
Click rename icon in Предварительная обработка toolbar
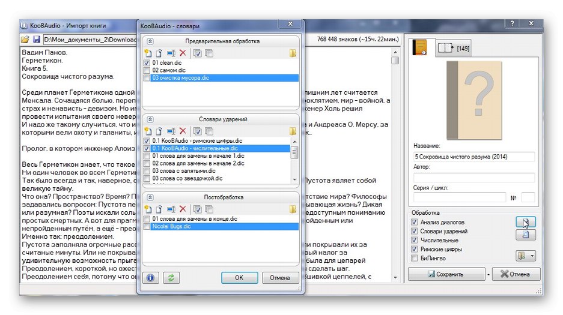click(171, 53)
